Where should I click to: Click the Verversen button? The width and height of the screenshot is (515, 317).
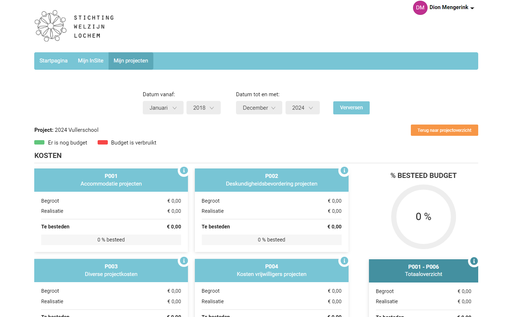351,108
